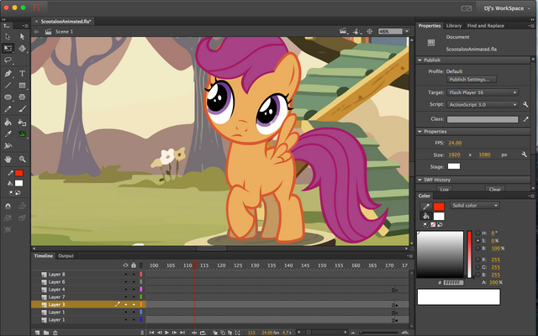Select the H hue radio button
Image resolution: width=538 pixels, height=336 pixels.
(x=478, y=233)
